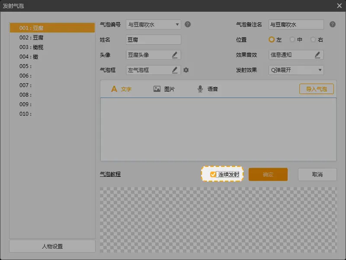Screen dimensions: 346x260
Task: Click the pencil edit icon for 豆腐头像
Action: (175, 55)
